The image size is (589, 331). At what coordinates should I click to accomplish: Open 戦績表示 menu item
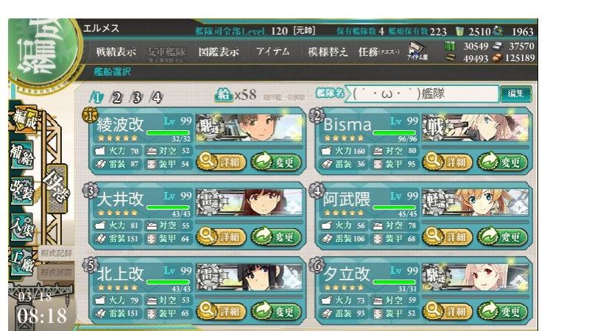(x=116, y=51)
